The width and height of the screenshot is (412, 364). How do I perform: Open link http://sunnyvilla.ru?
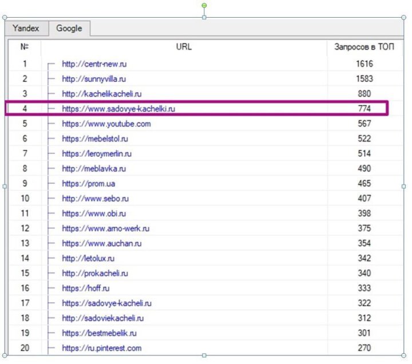pos(94,79)
